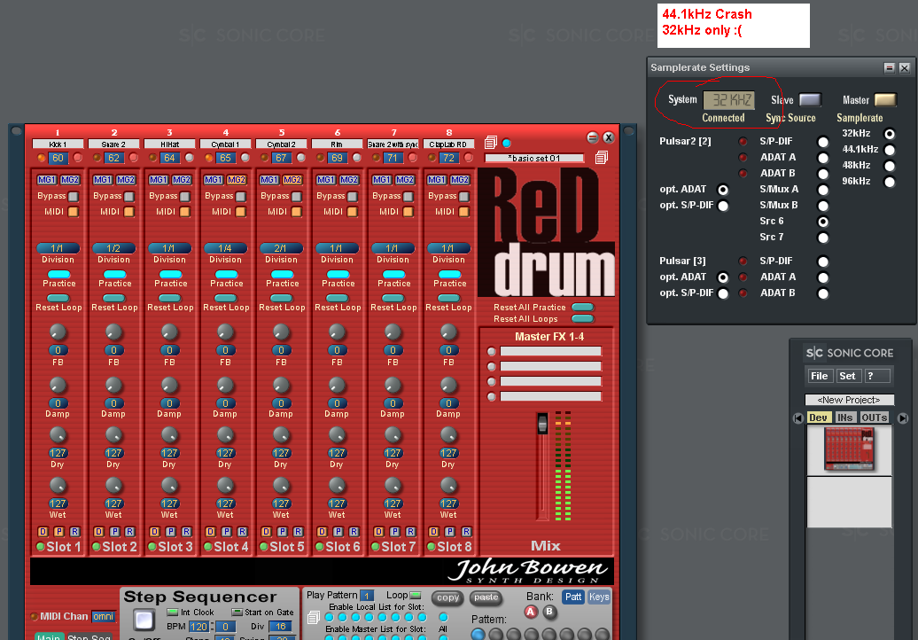918x640 pixels.
Task: Open the File menu in Sonic Core panel
Action: tap(819, 376)
